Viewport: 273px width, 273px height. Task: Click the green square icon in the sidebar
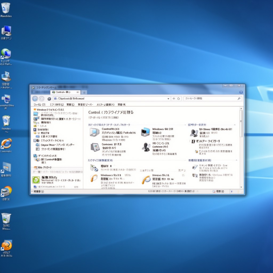(36, 180)
